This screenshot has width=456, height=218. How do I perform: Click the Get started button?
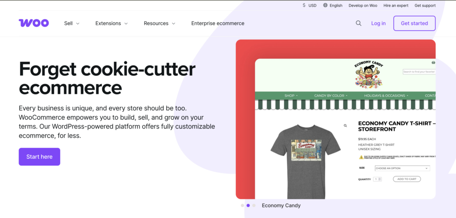point(415,23)
